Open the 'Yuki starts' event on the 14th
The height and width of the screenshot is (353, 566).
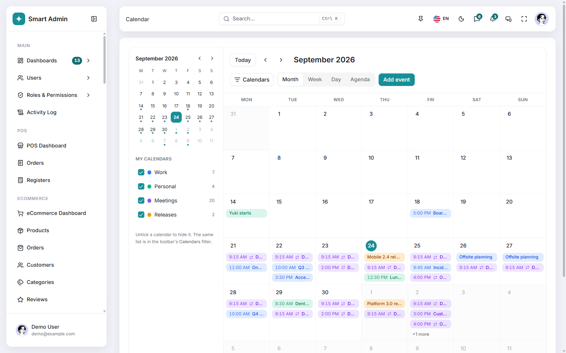(x=246, y=213)
